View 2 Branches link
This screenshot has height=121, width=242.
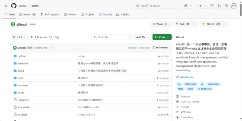(x=39, y=37)
